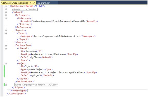Click the closing </CodeSnippets> tag
Viewport: 148px width, 97px height.
click(16, 94)
